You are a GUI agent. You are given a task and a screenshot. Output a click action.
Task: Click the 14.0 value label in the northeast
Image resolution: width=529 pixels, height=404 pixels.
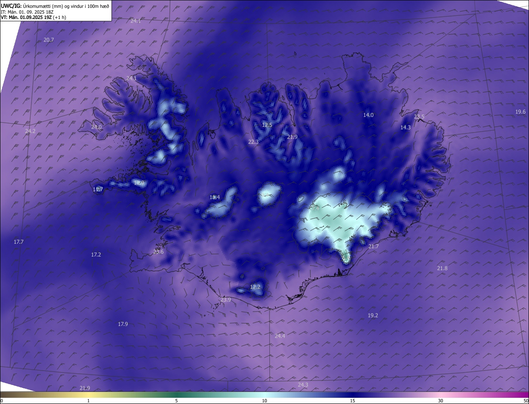(x=368, y=115)
